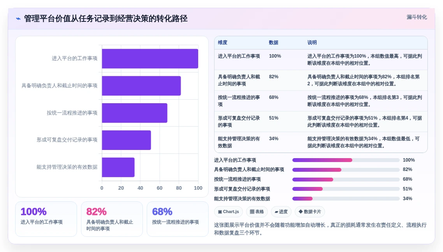Click the 维度 column header
Screen dimensions: 443x252
(x=222, y=42)
